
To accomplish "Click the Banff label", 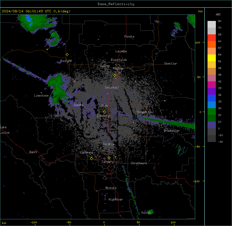I will click(33, 152).
